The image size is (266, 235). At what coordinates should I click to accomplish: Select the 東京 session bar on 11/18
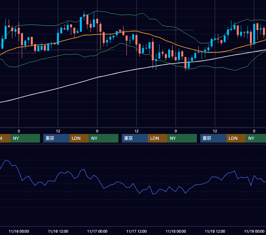tap(213, 138)
